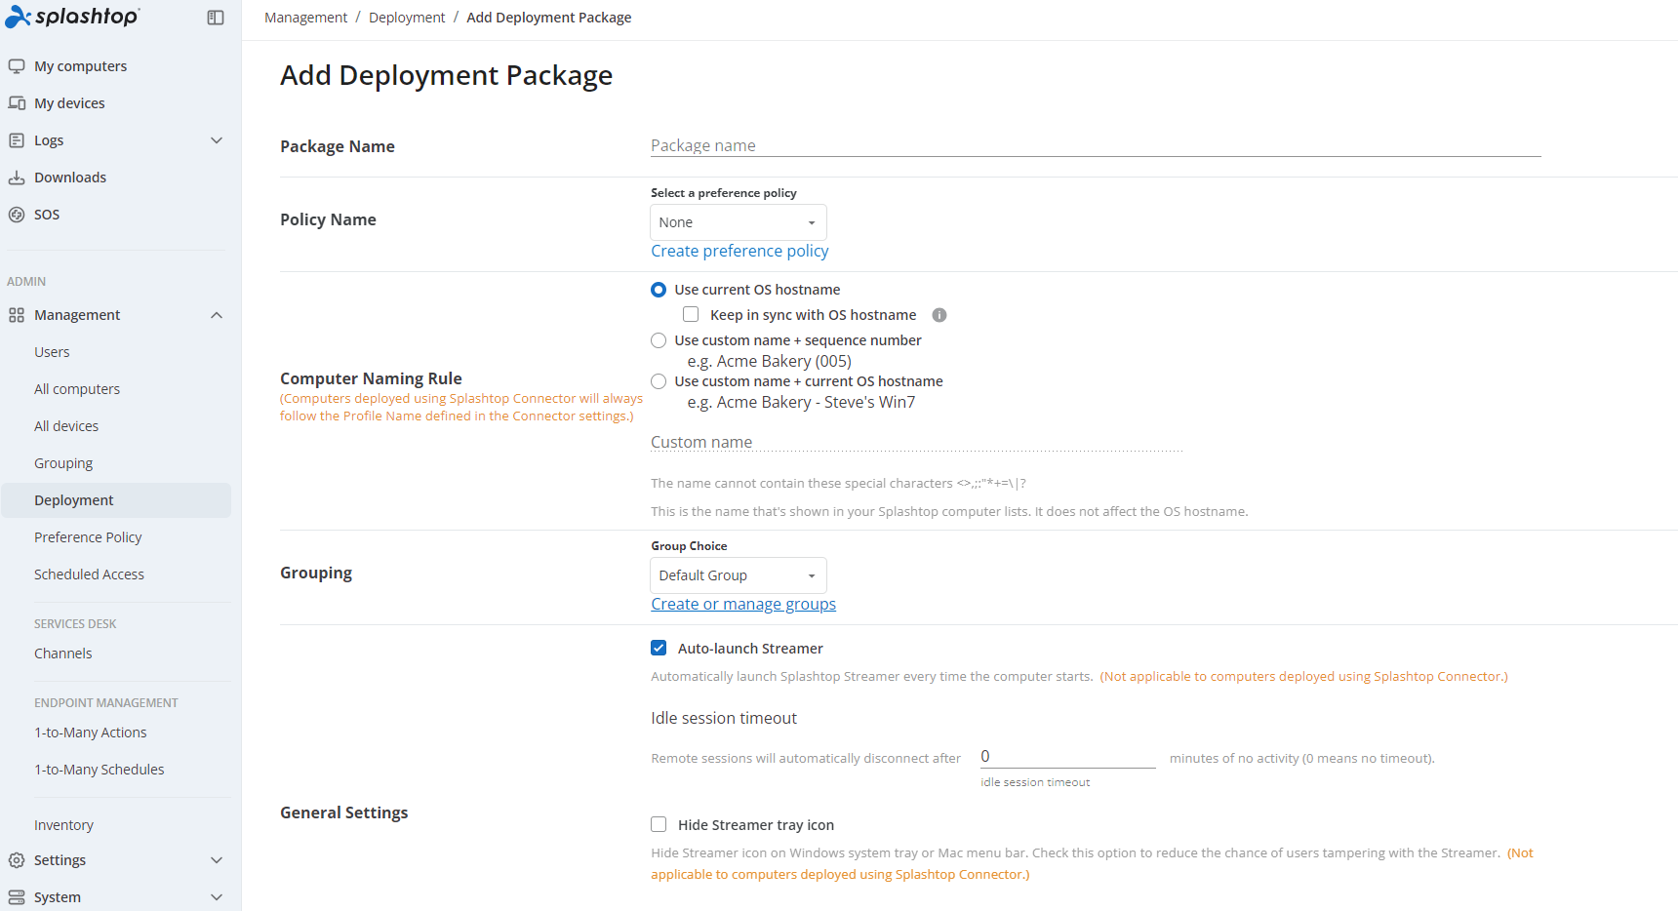The height and width of the screenshot is (911, 1678).
Task: Expand the Settings section chevron
Action: click(x=217, y=860)
